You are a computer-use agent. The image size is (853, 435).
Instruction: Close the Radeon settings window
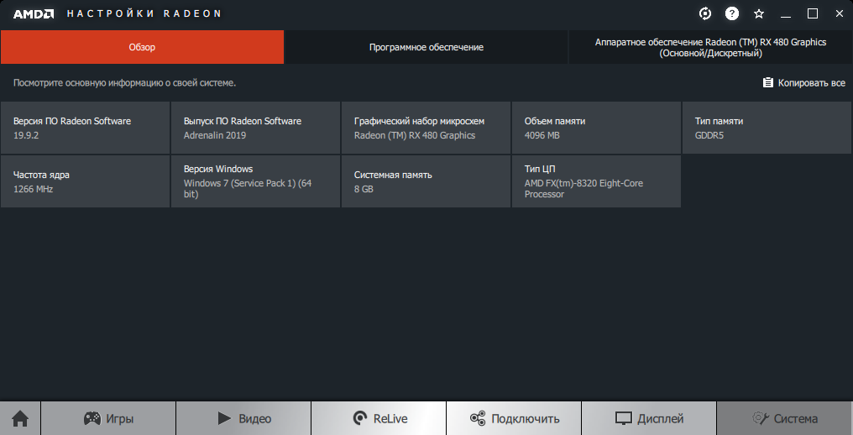[x=839, y=13]
